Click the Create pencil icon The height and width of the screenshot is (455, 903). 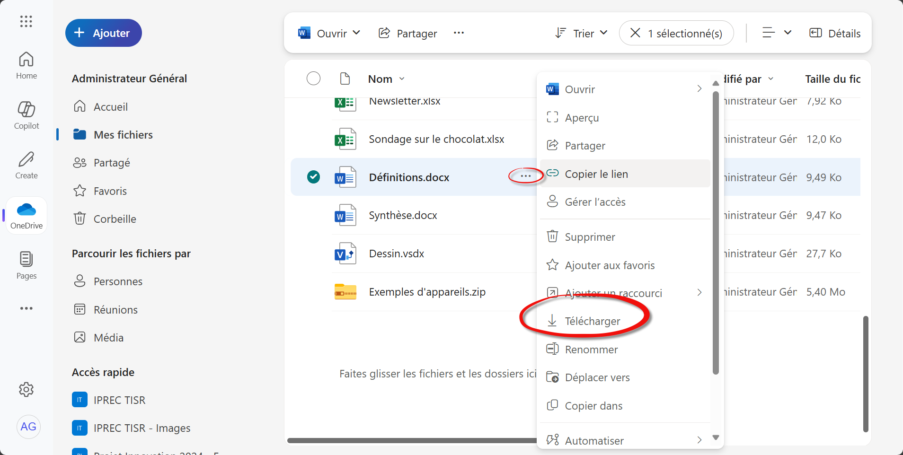[x=27, y=165]
